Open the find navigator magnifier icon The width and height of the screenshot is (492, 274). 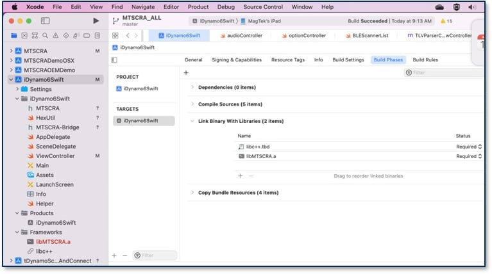[45, 35]
